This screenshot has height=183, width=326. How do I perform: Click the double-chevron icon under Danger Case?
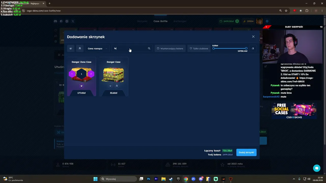[117, 86]
